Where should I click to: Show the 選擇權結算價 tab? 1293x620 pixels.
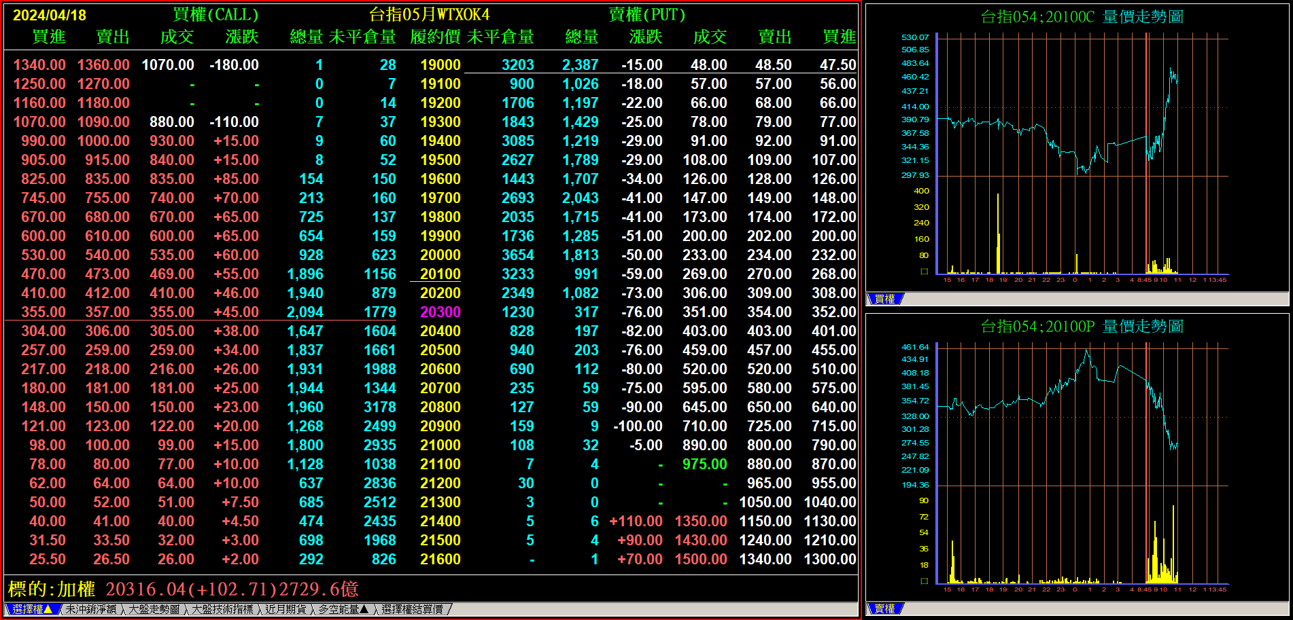[x=412, y=609]
